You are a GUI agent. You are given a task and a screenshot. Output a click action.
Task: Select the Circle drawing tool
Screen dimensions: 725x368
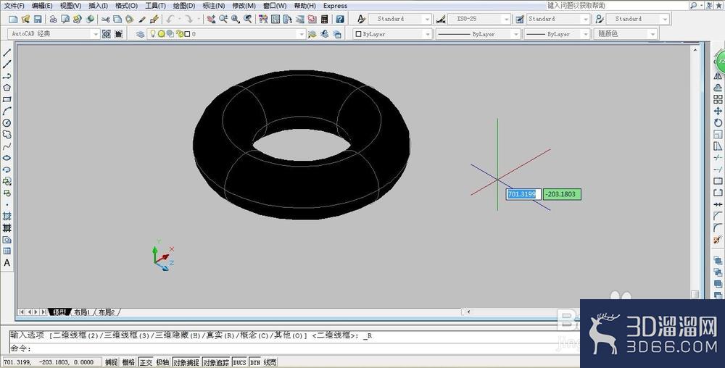tap(7, 123)
